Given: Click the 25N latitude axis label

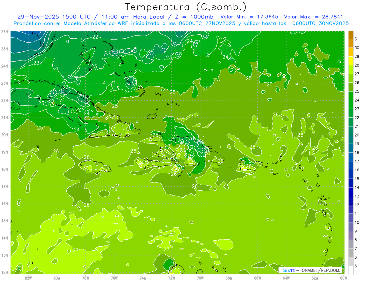Looking at the screenshot, I should click(x=5, y=49).
